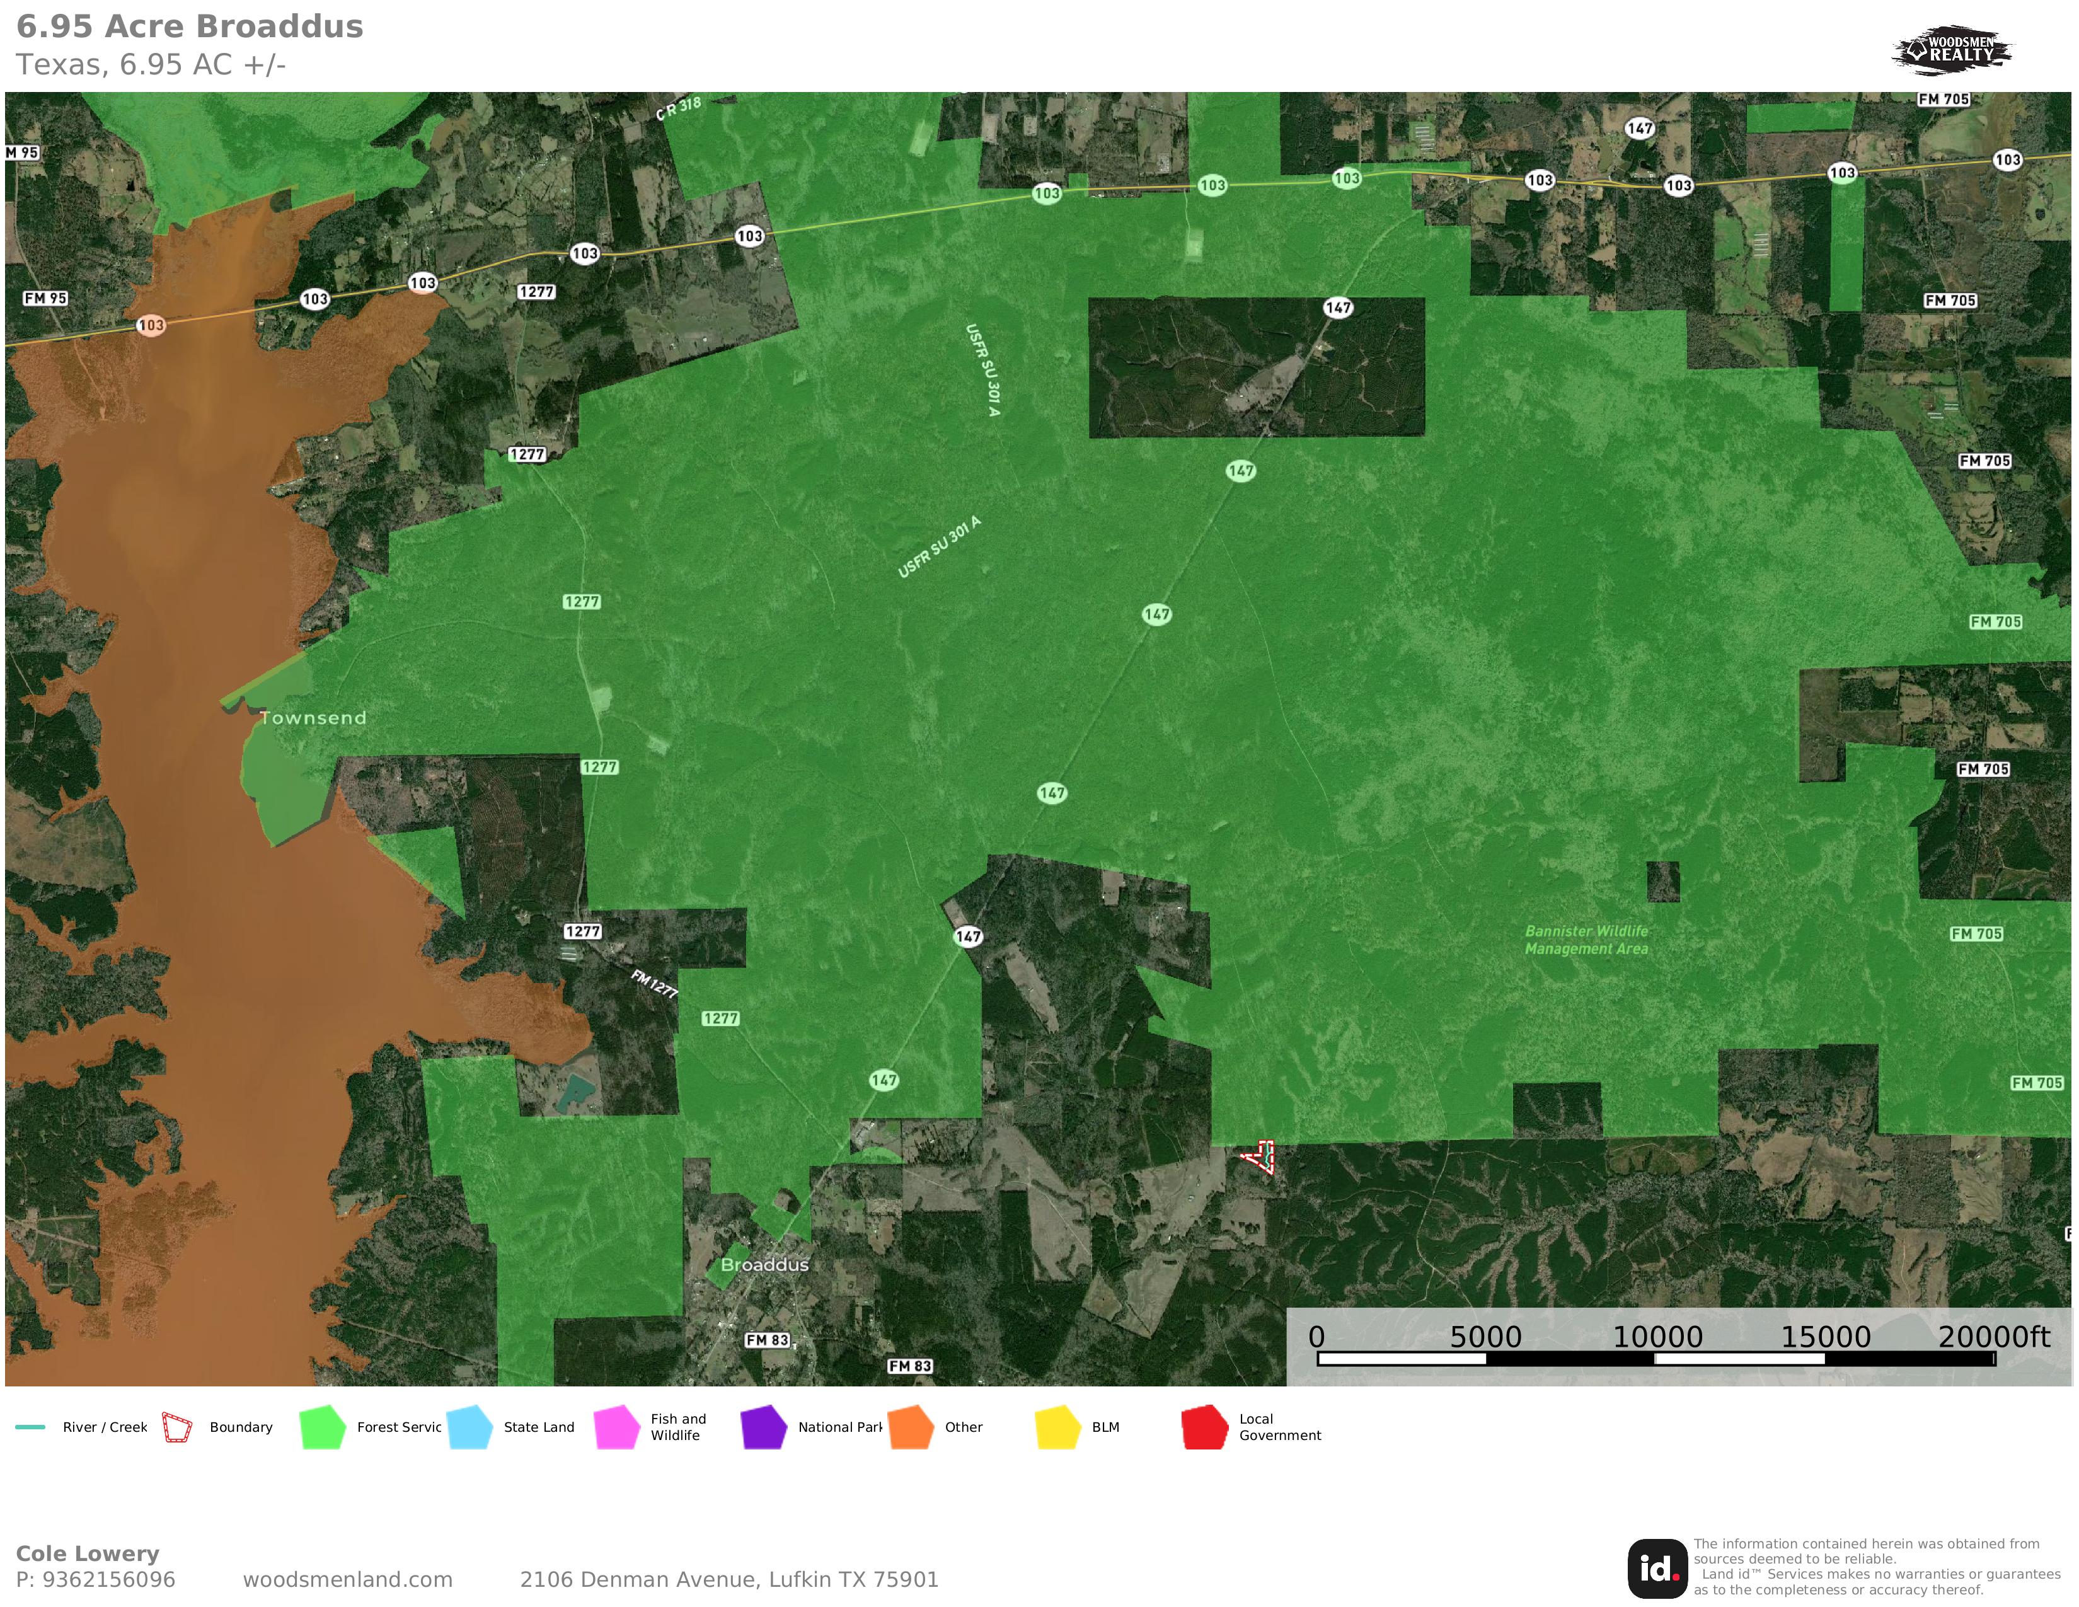Click the River / Creek legend line
Viewport: 2079px width, 1607px height.
coord(30,1427)
